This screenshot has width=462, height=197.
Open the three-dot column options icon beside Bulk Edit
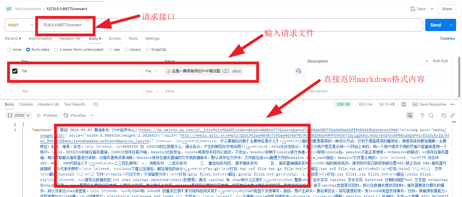click(x=427, y=61)
